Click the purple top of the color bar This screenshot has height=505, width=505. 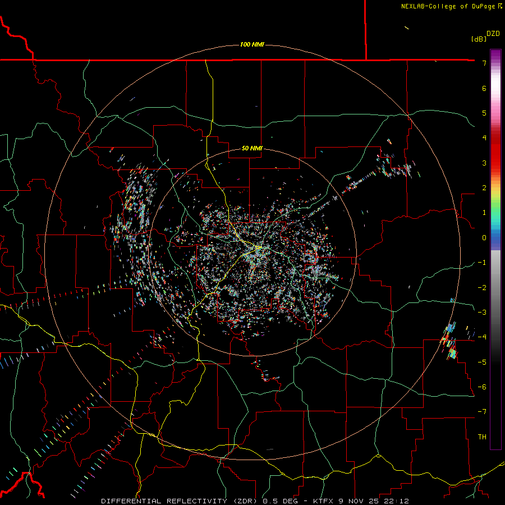pos(495,55)
